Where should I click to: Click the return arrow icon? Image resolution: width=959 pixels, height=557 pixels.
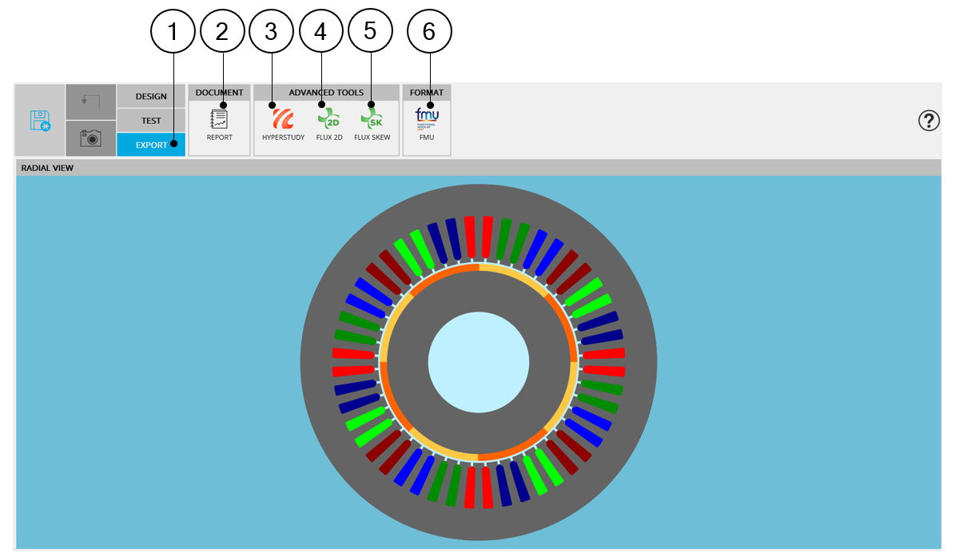(90, 101)
